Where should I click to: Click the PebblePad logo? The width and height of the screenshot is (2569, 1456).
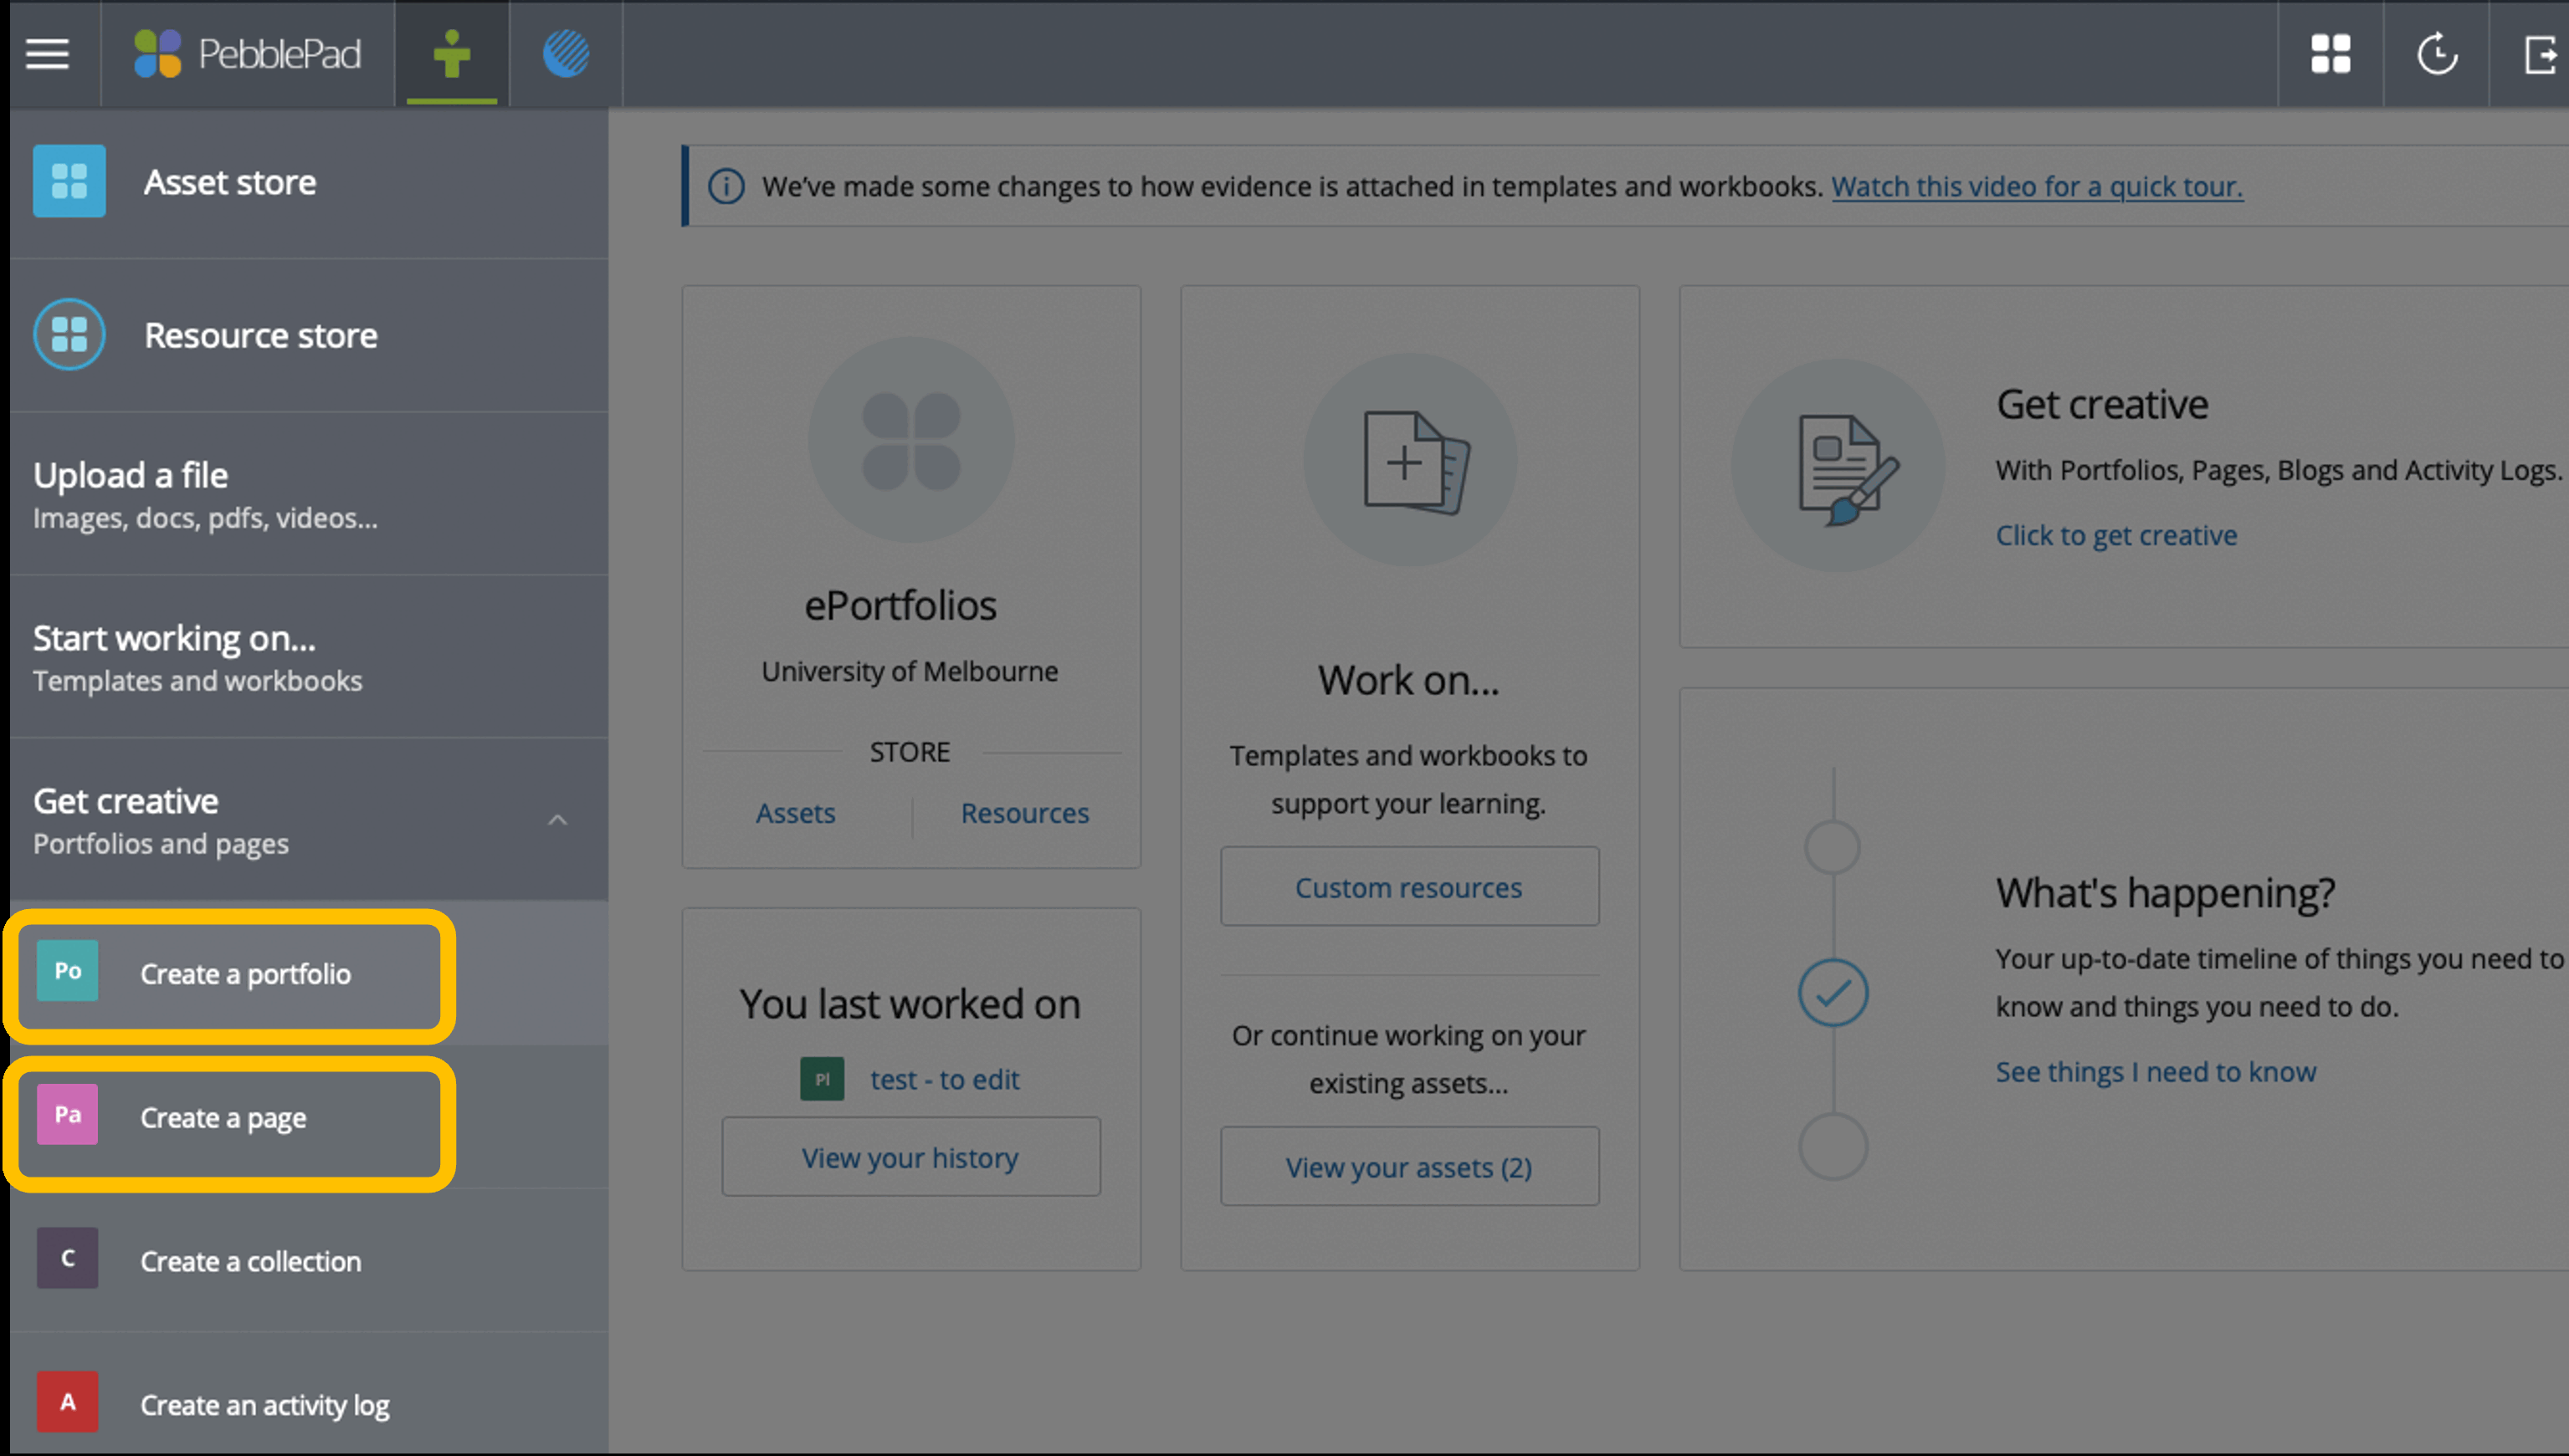click(247, 54)
